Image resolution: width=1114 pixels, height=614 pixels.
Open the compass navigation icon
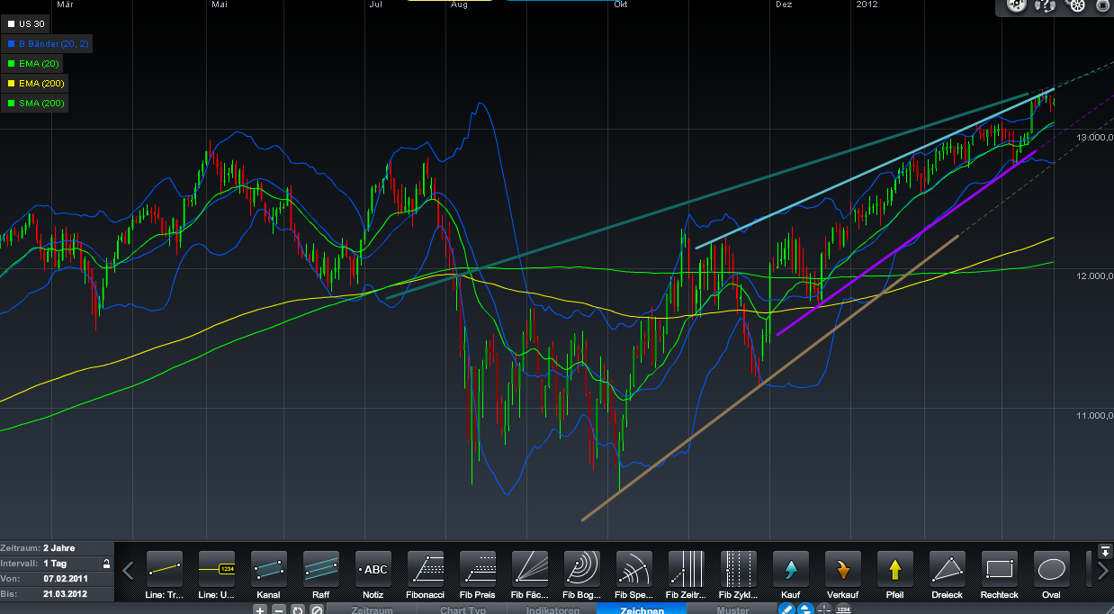(1016, 6)
